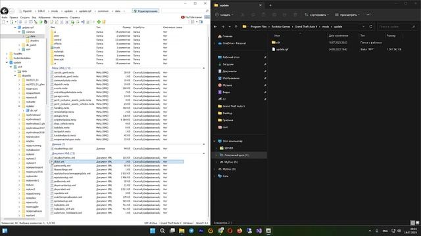Open the Windows Start menu
Viewport: 421px width, 236px height.
point(153,231)
